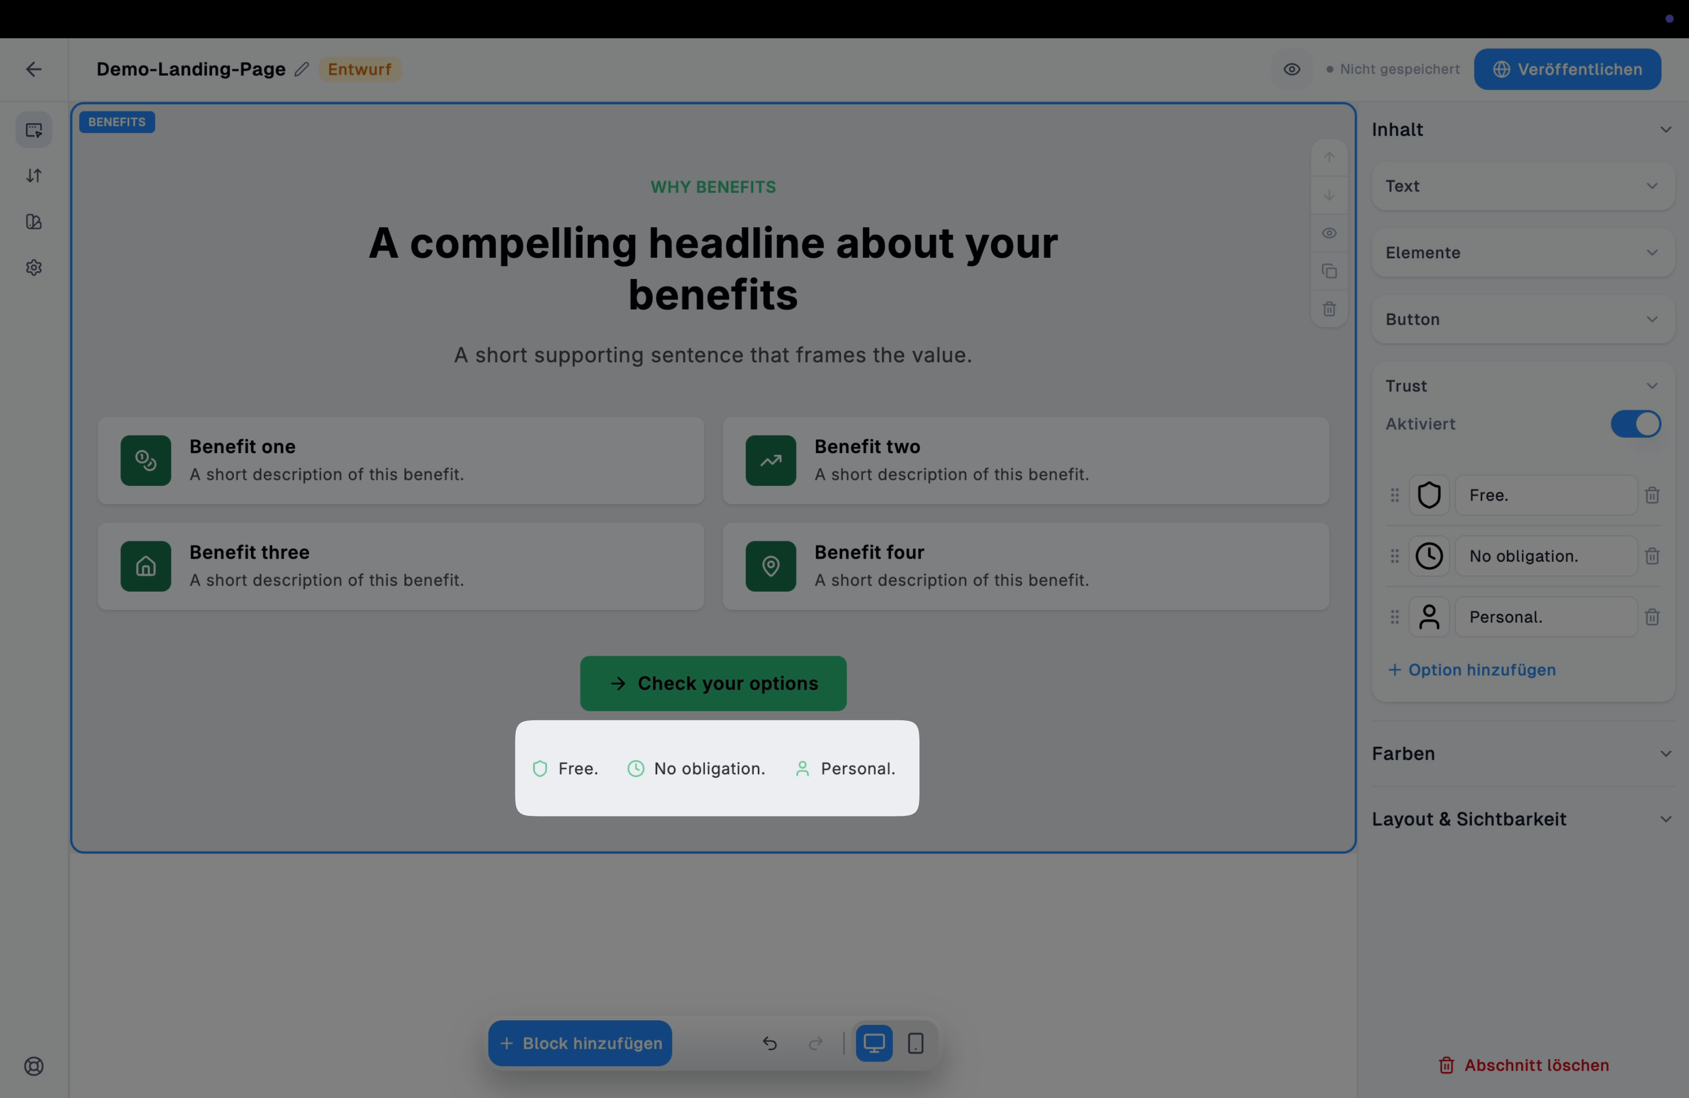Click the Benefit four location pin icon tile
Image resolution: width=1689 pixels, height=1098 pixels.
(x=771, y=566)
